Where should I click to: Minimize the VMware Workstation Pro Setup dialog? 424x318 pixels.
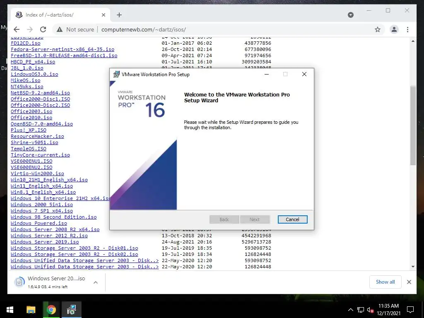point(267,74)
